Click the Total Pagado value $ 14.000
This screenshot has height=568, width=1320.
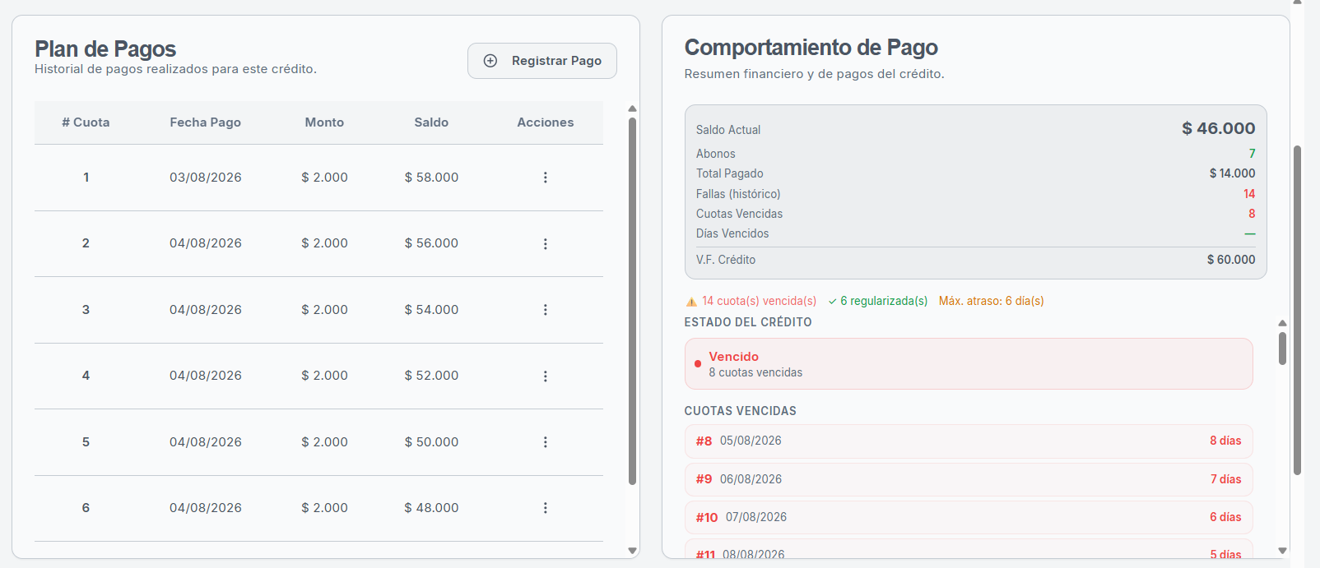[x=1233, y=173]
